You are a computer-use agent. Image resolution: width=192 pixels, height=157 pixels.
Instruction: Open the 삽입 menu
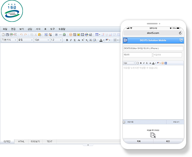[30, 29]
